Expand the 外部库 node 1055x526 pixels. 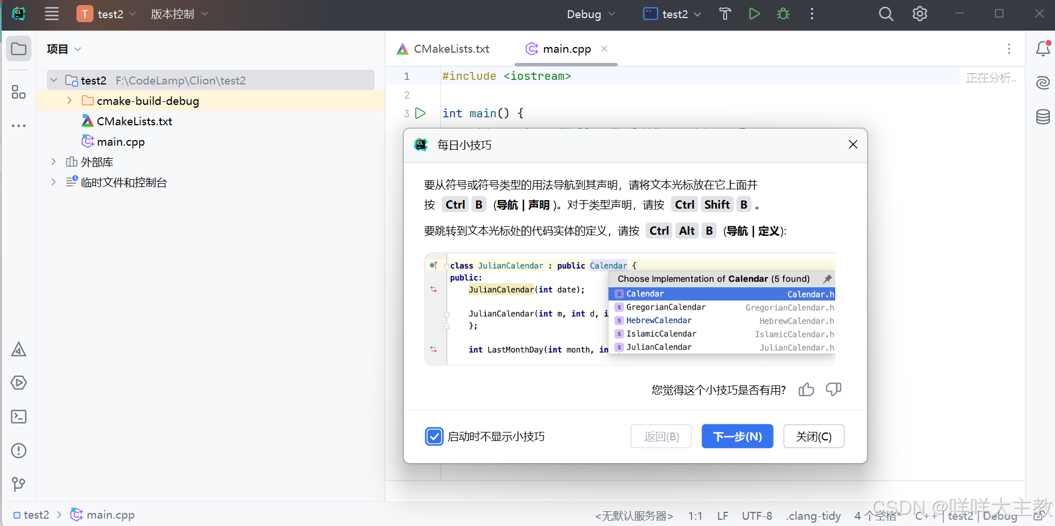[x=53, y=162]
